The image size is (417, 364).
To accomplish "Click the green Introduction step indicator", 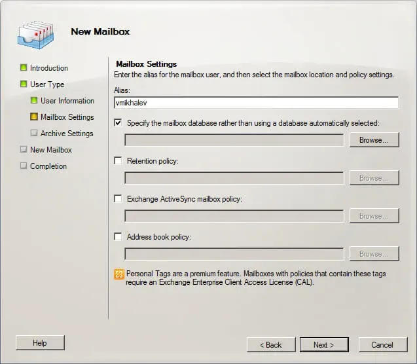I will coord(24,67).
